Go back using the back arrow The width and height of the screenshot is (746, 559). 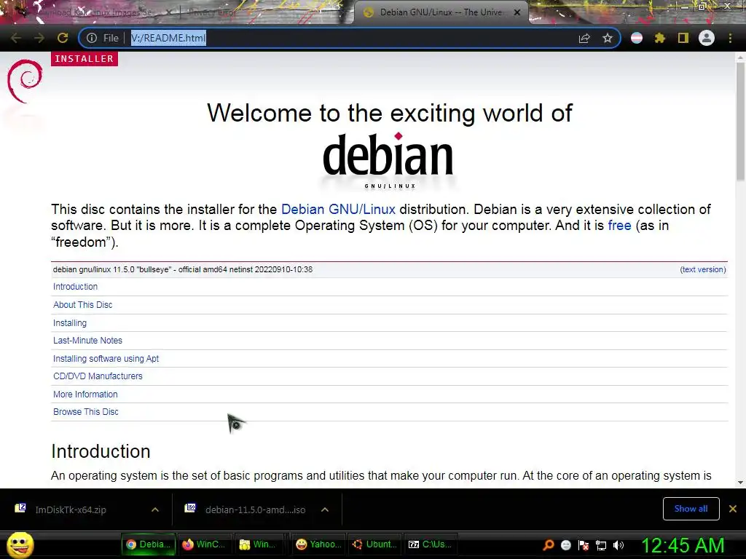pyautogui.click(x=16, y=38)
